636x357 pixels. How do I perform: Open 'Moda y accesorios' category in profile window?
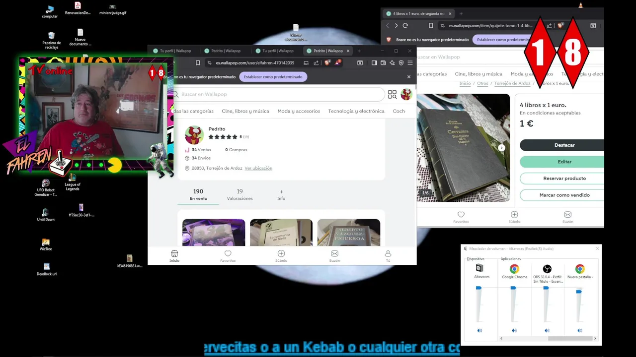pos(299,111)
